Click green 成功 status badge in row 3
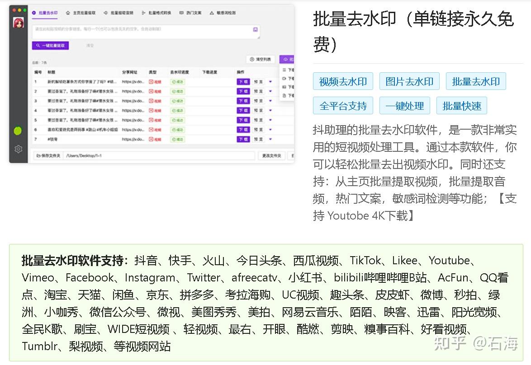This screenshot has height=365, width=531. 177,101
